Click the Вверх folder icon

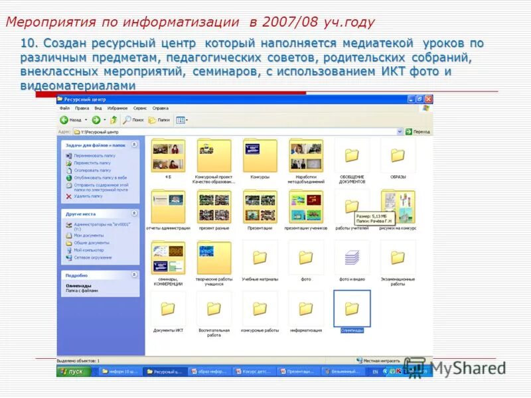click(114, 119)
